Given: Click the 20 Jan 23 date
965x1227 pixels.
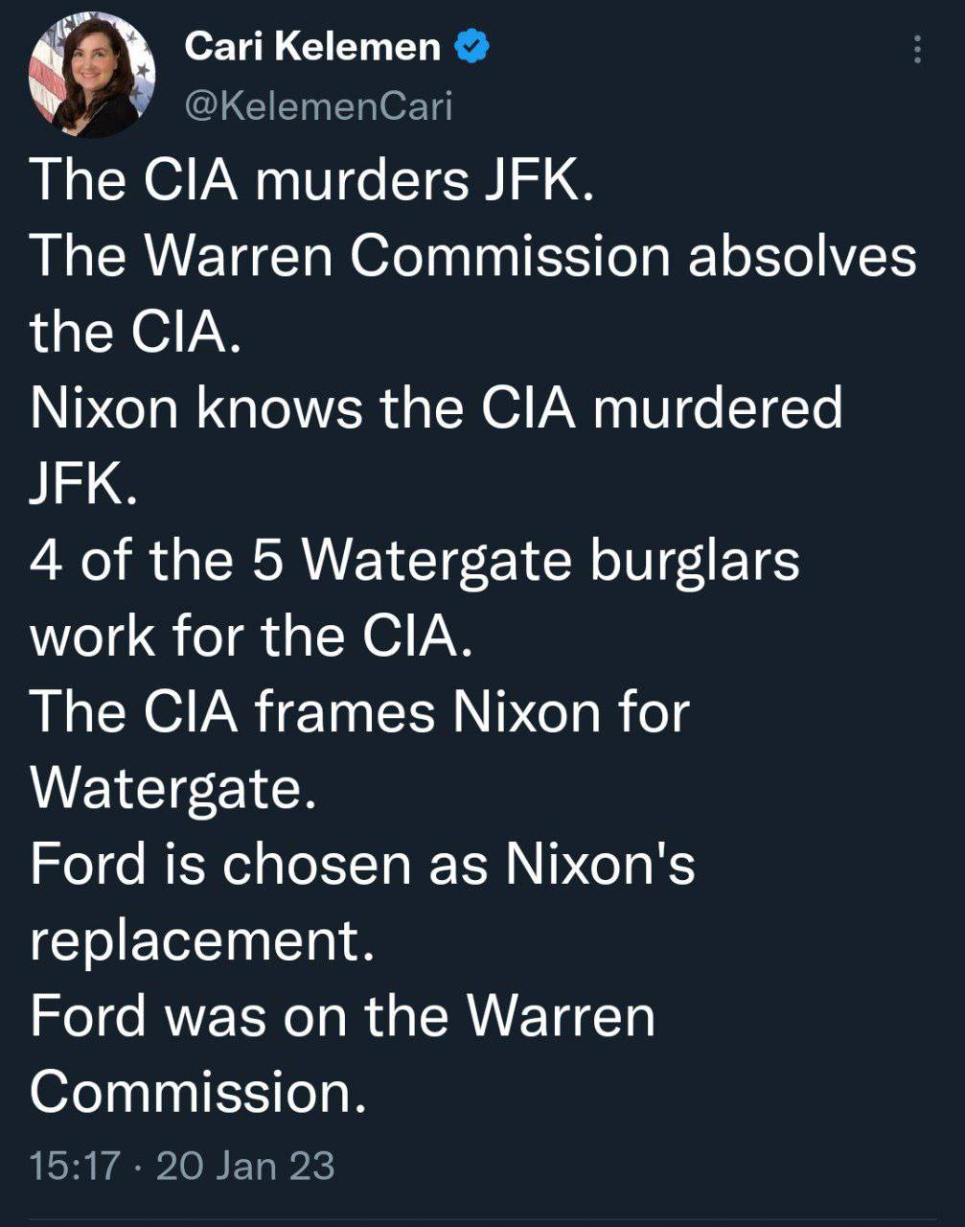Looking at the screenshot, I should pyautogui.click(x=245, y=1166).
